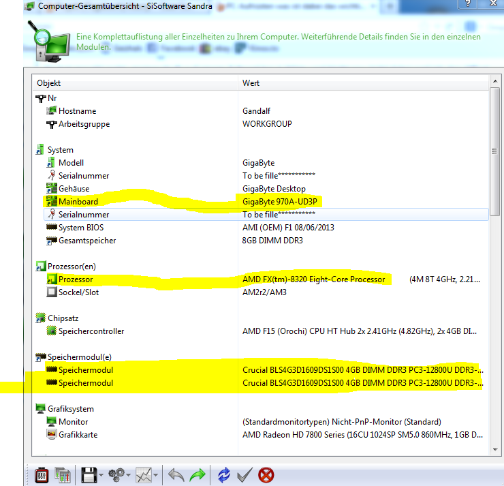Click the Sockel/Slot square icon
This screenshot has width=504, height=486.
click(x=52, y=292)
